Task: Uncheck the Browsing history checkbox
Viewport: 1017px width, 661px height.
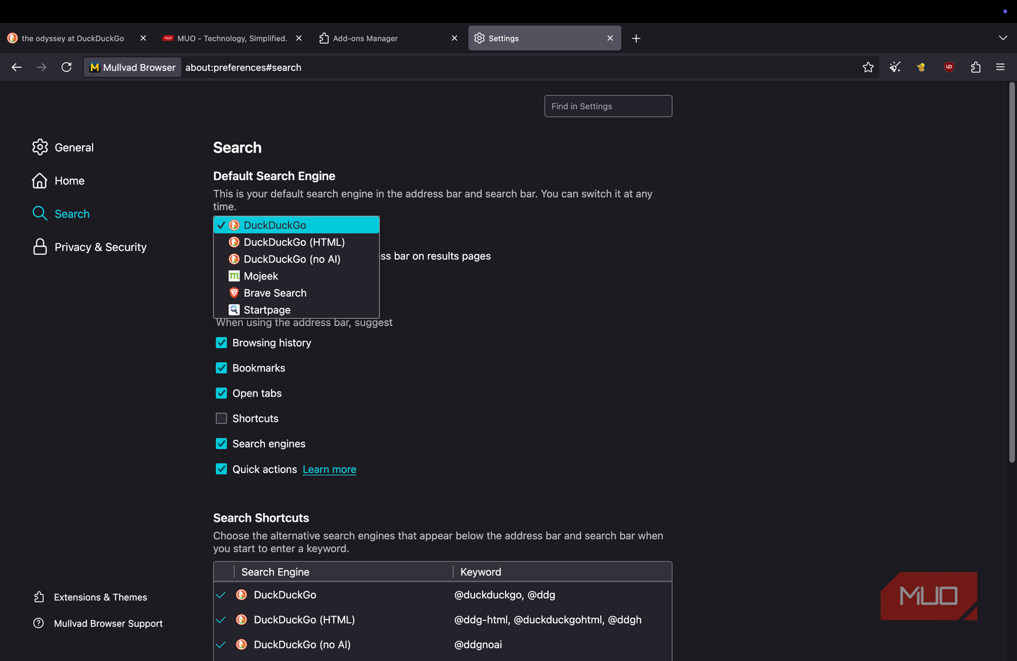Action: tap(221, 343)
